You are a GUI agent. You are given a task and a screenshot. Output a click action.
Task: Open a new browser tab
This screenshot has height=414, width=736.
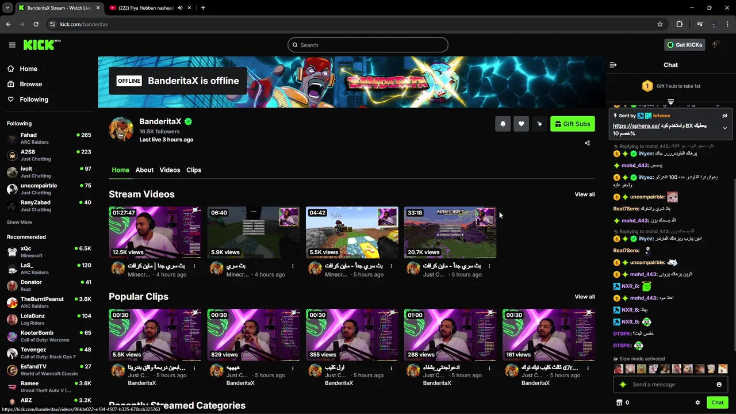tap(203, 8)
